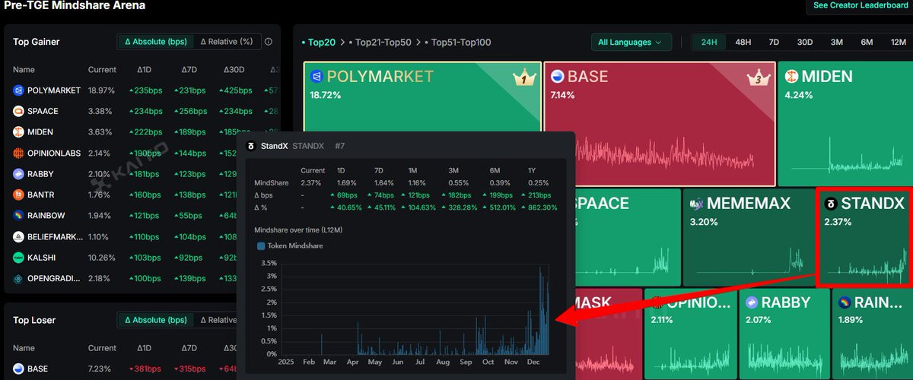Screen dimensions: 913x380
Task: Click the MIDEN logo on the treemap tile
Action: click(792, 77)
